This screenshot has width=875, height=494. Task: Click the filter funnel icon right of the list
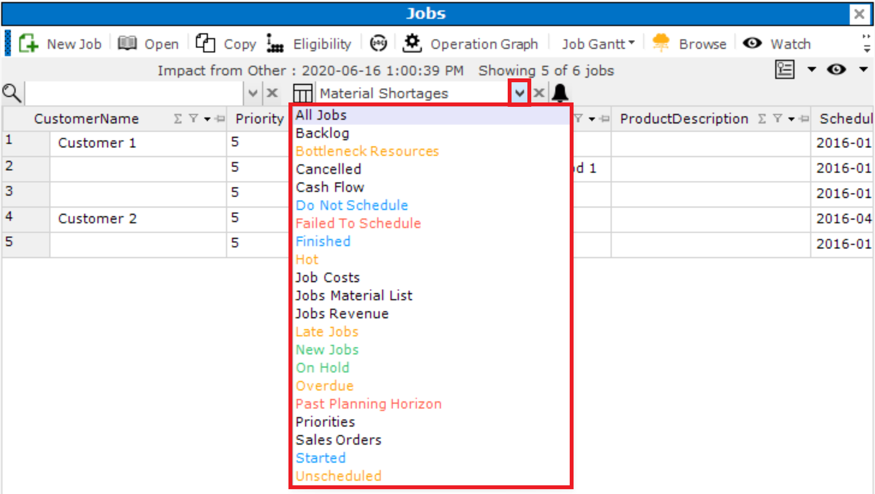[x=579, y=118]
